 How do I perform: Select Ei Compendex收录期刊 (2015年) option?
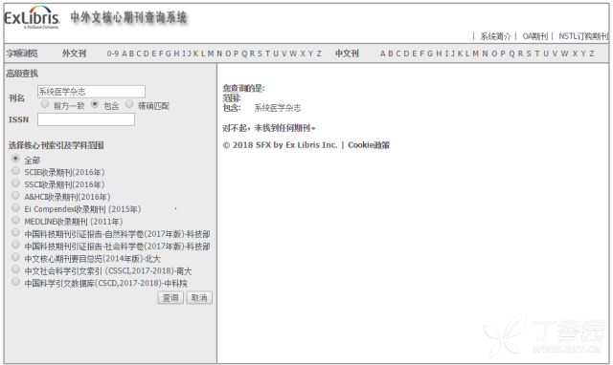15,207
